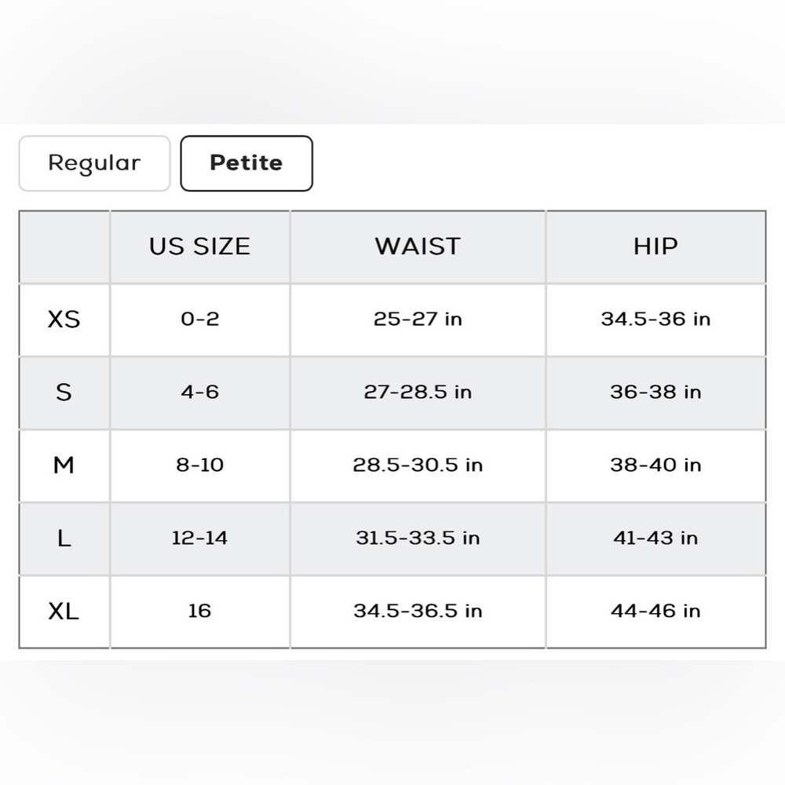Click the 34.5-36 in hip cell
Image resolution: width=785 pixels, height=785 pixels.
(655, 319)
